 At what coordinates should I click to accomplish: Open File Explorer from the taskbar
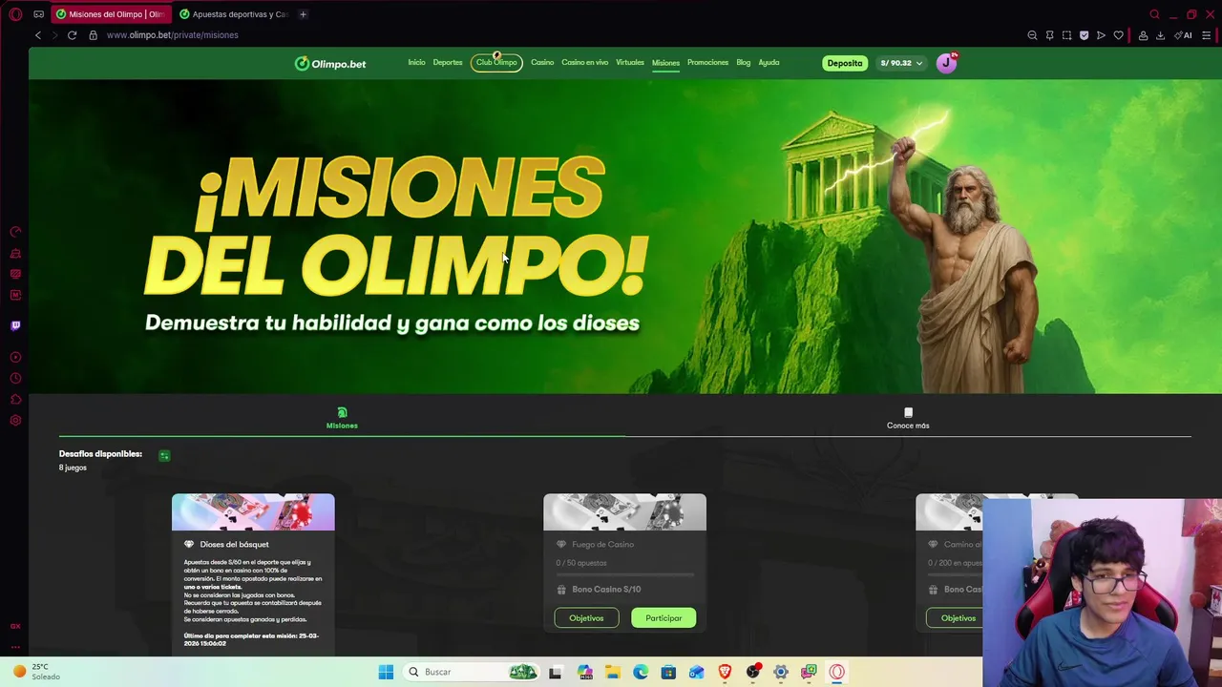point(612,672)
